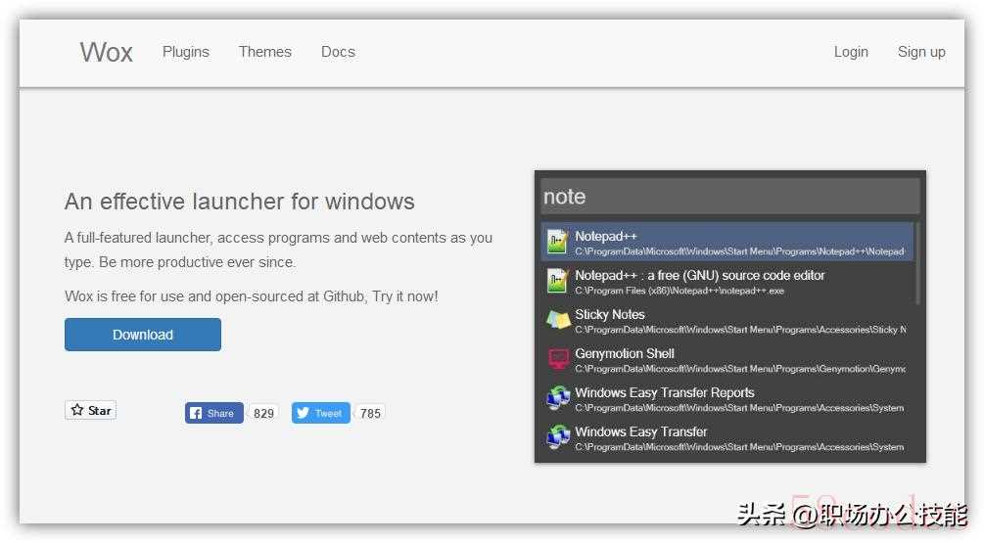Go to the Themes page

pyautogui.click(x=264, y=52)
